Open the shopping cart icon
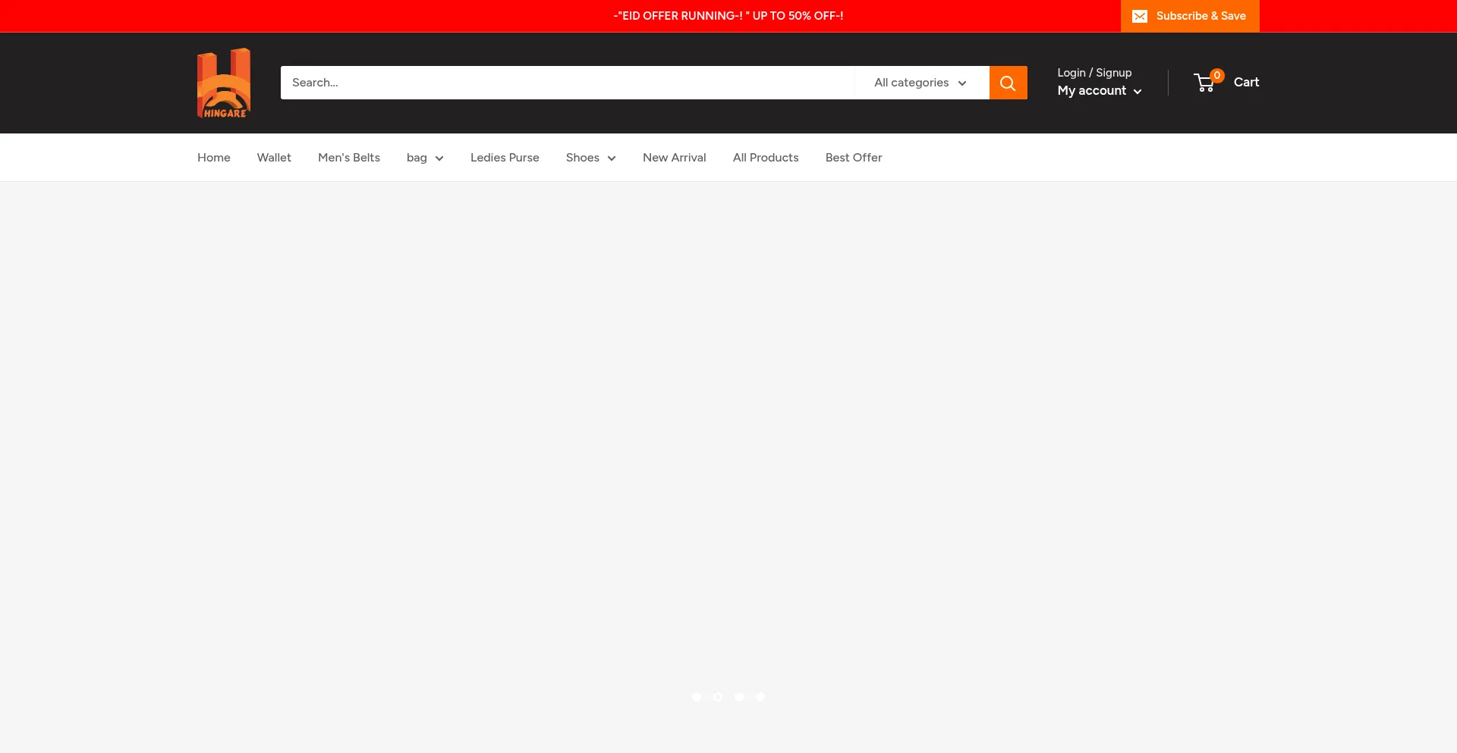The height and width of the screenshot is (753, 1457). [1205, 83]
